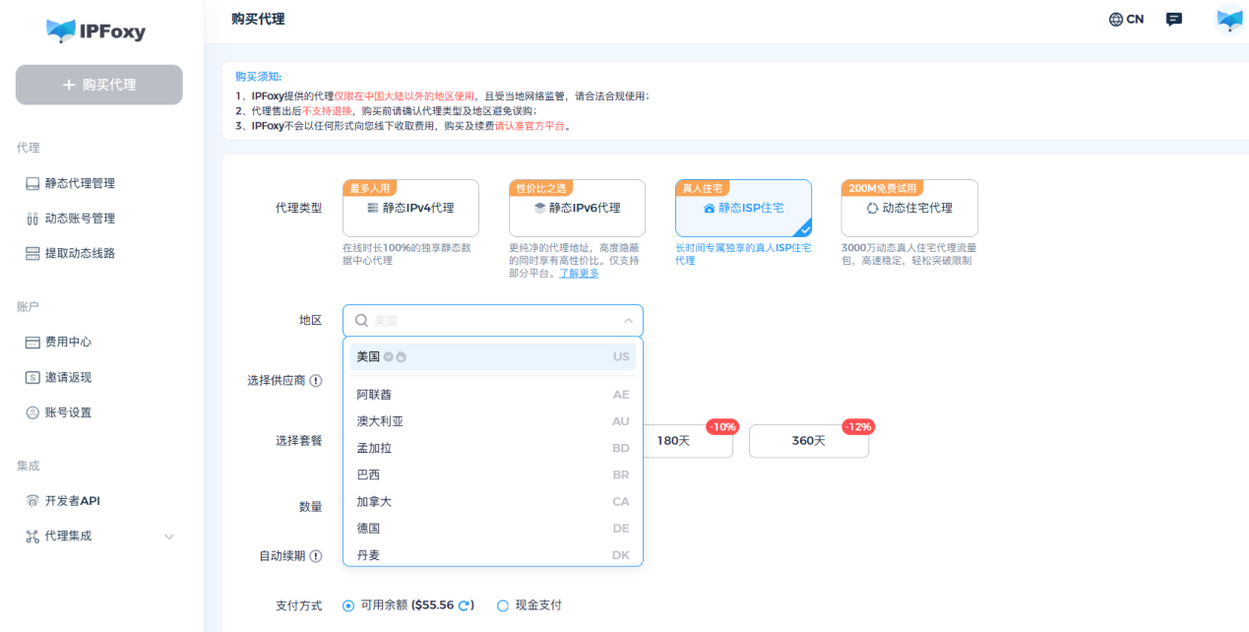Click the 了解更多 link
Screen dimensions: 1249x632
point(579,273)
